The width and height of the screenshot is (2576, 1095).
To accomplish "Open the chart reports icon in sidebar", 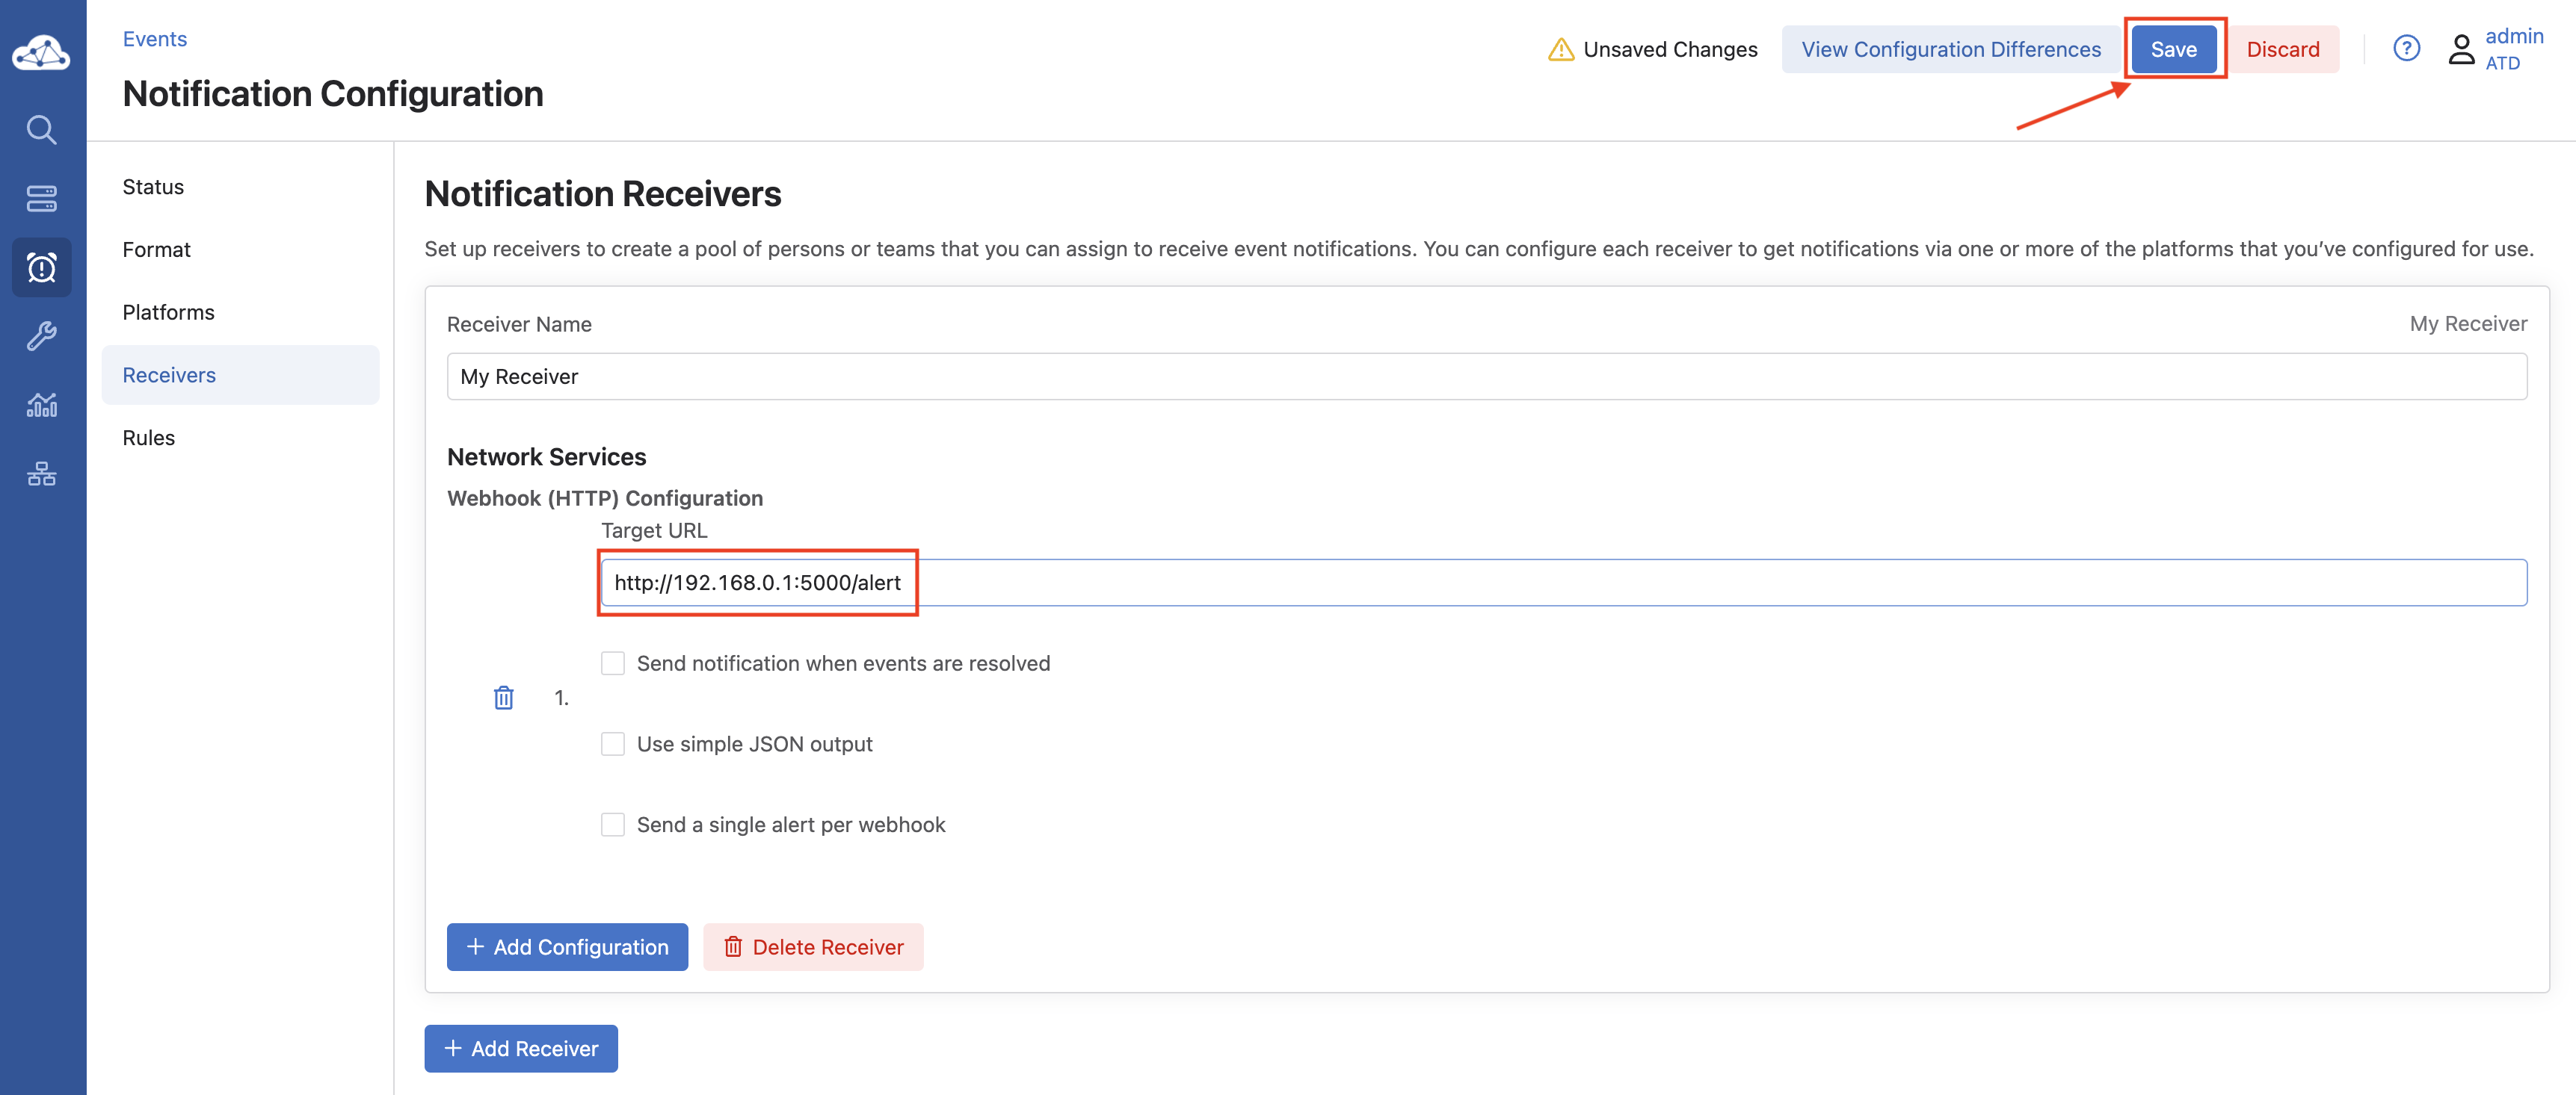I will coord(41,405).
